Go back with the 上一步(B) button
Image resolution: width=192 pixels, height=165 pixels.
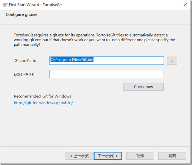tap(80, 156)
